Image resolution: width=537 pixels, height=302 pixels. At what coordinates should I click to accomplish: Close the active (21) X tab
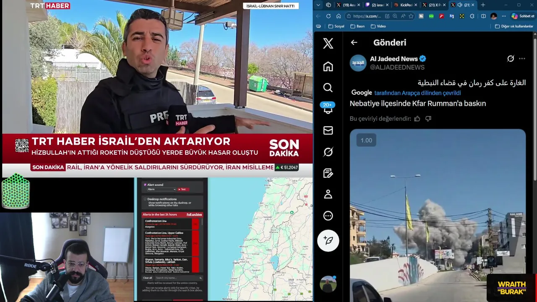click(473, 5)
